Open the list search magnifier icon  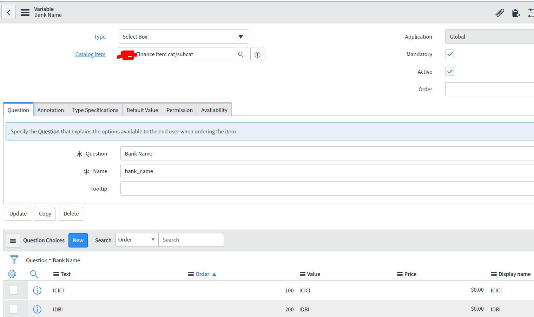(x=34, y=274)
